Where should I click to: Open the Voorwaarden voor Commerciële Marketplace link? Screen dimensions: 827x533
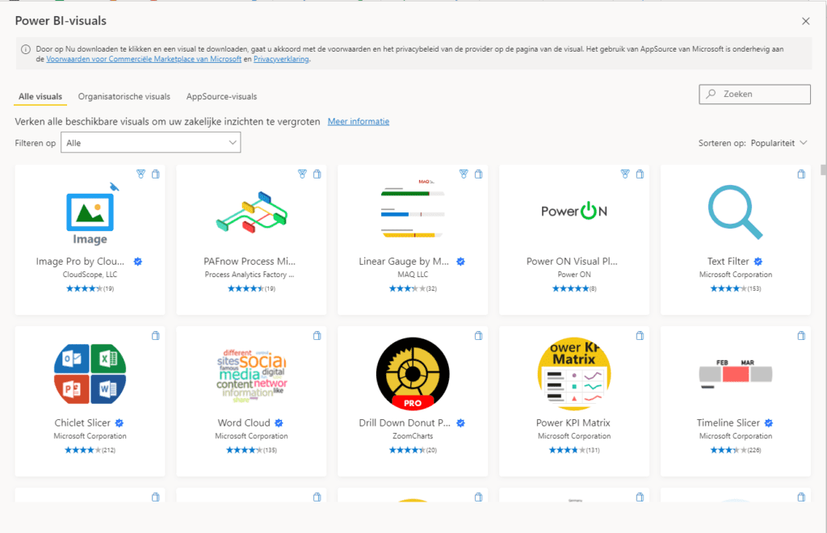[144, 59]
